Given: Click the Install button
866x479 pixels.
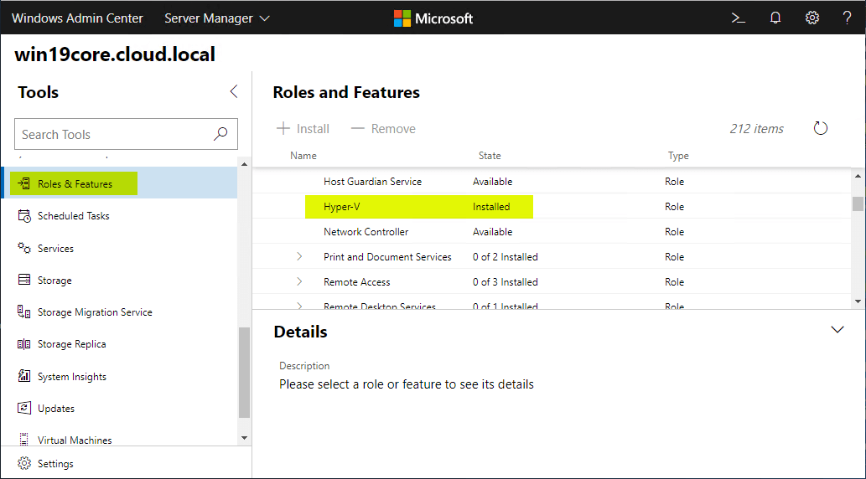Looking at the screenshot, I should [x=303, y=129].
